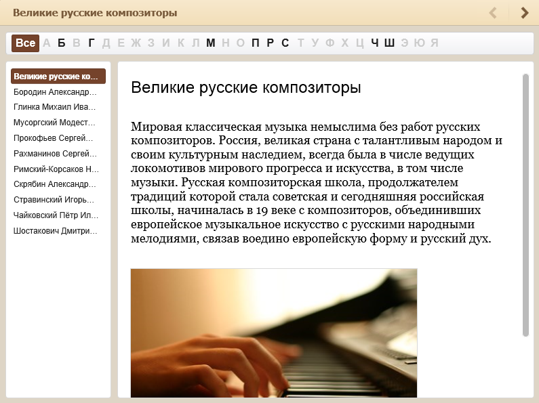The image size is (539, 403).
Task: Open Стравинский Игорь entry
Action: 54,200
